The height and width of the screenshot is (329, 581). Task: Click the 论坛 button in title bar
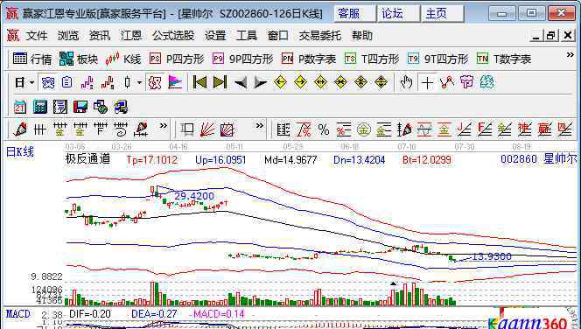click(x=398, y=14)
